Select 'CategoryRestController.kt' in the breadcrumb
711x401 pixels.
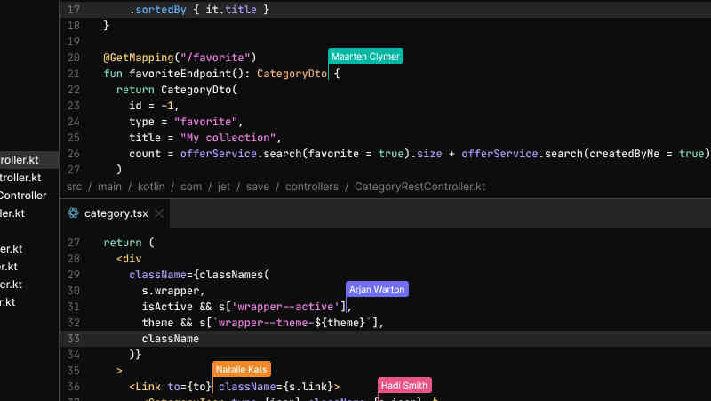pos(419,187)
